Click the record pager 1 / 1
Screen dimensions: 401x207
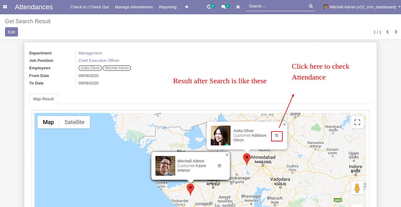377,32
